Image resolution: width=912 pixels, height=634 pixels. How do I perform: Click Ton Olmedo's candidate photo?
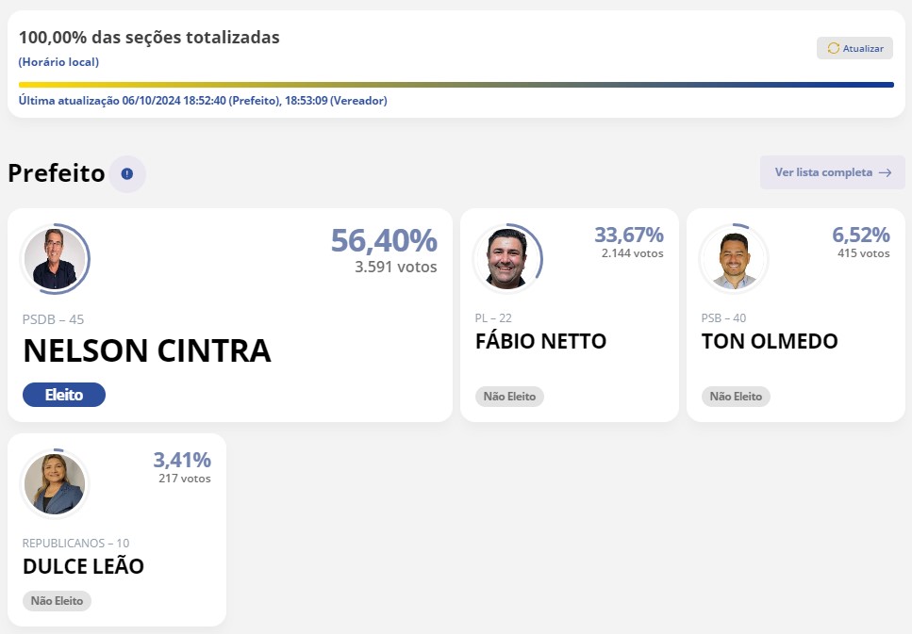pyautogui.click(x=734, y=258)
